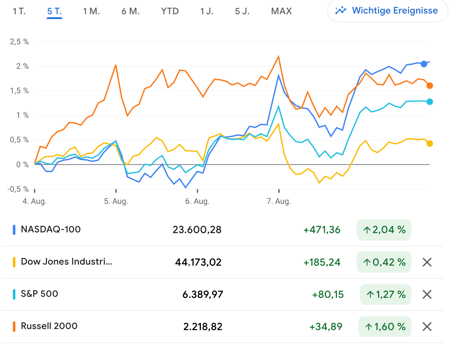
Task: Remove S&P 500 from comparison
Action: 427,294
